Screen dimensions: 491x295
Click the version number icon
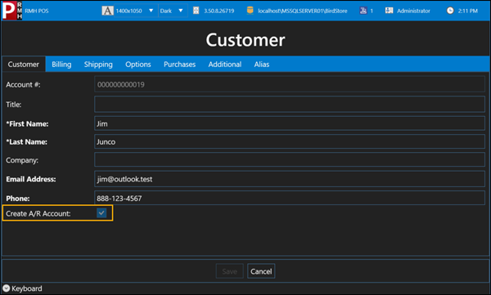pos(196,11)
